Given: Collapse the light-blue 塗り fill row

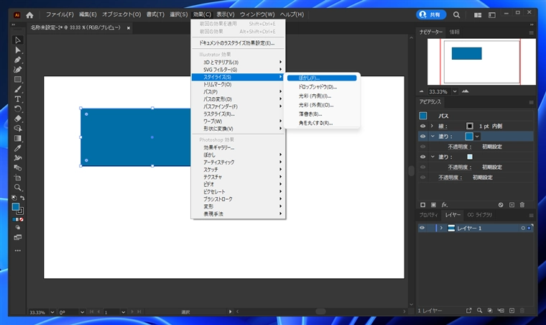Looking at the screenshot, I should click(432, 157).
